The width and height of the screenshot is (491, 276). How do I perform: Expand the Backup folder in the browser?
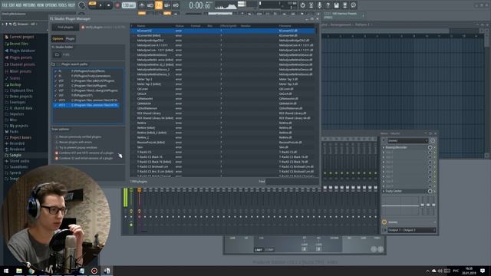coord(15,84)
